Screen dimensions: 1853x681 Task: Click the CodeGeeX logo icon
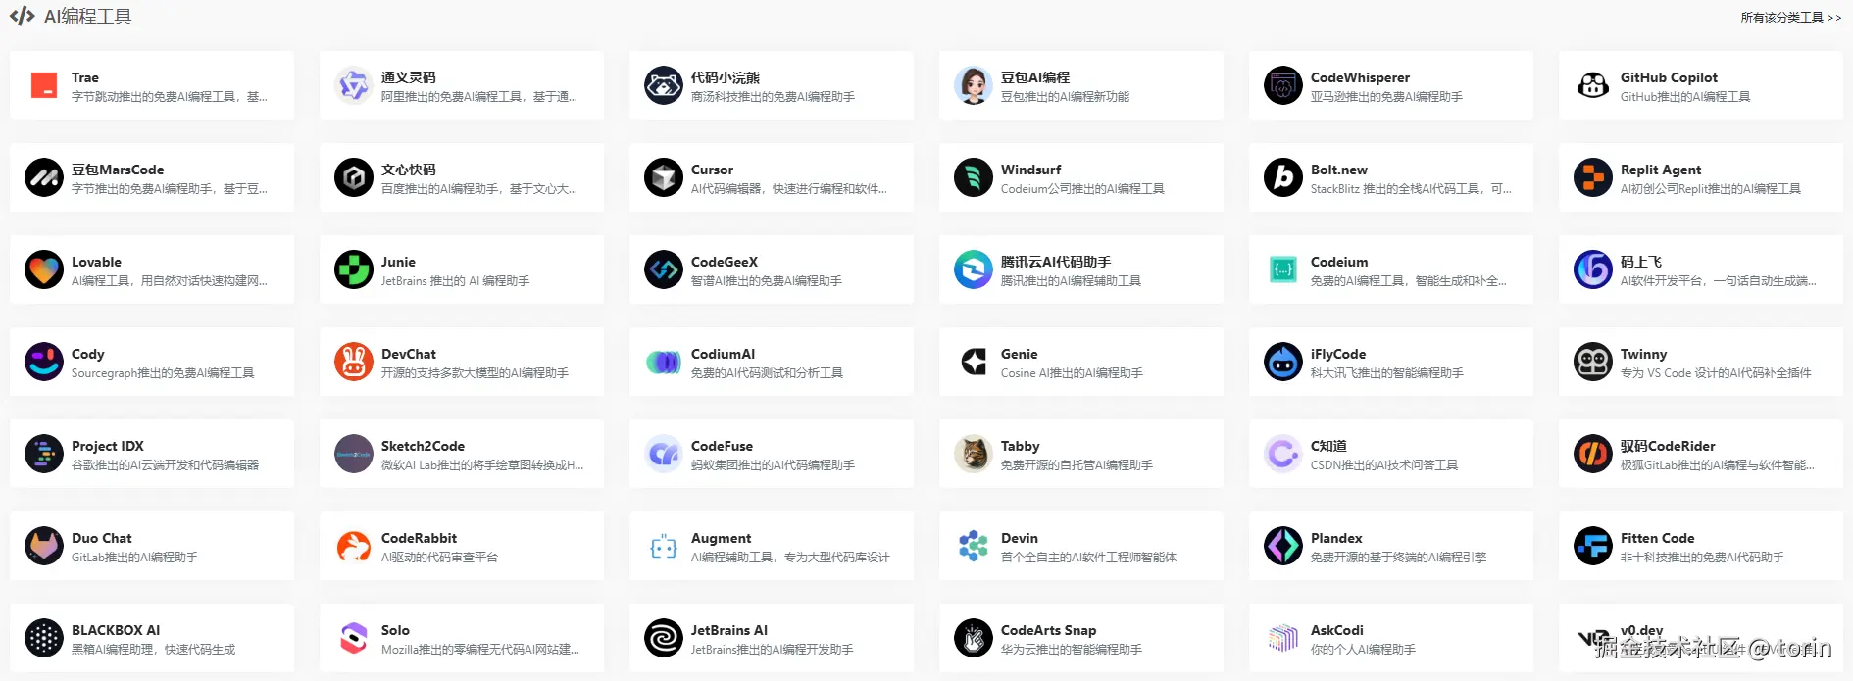[664, 270]
